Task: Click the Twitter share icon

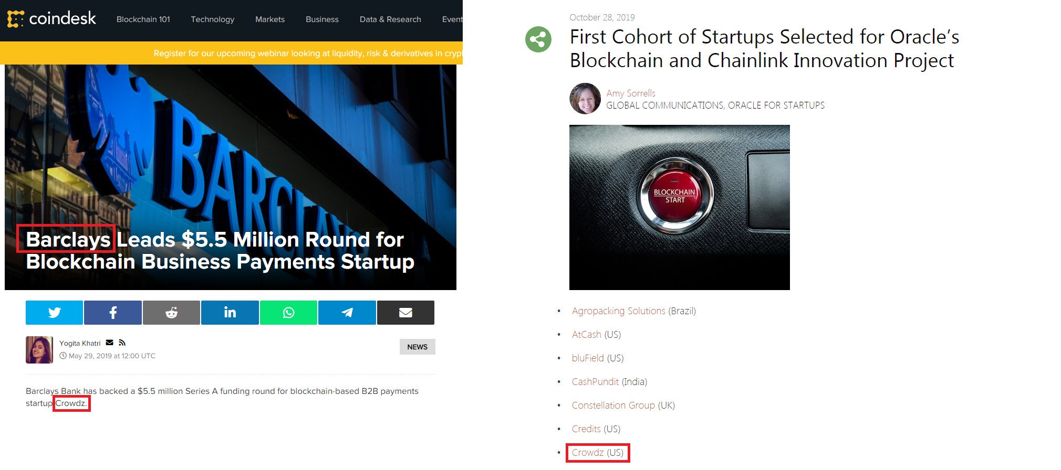Action: click(x=54, y=313)
